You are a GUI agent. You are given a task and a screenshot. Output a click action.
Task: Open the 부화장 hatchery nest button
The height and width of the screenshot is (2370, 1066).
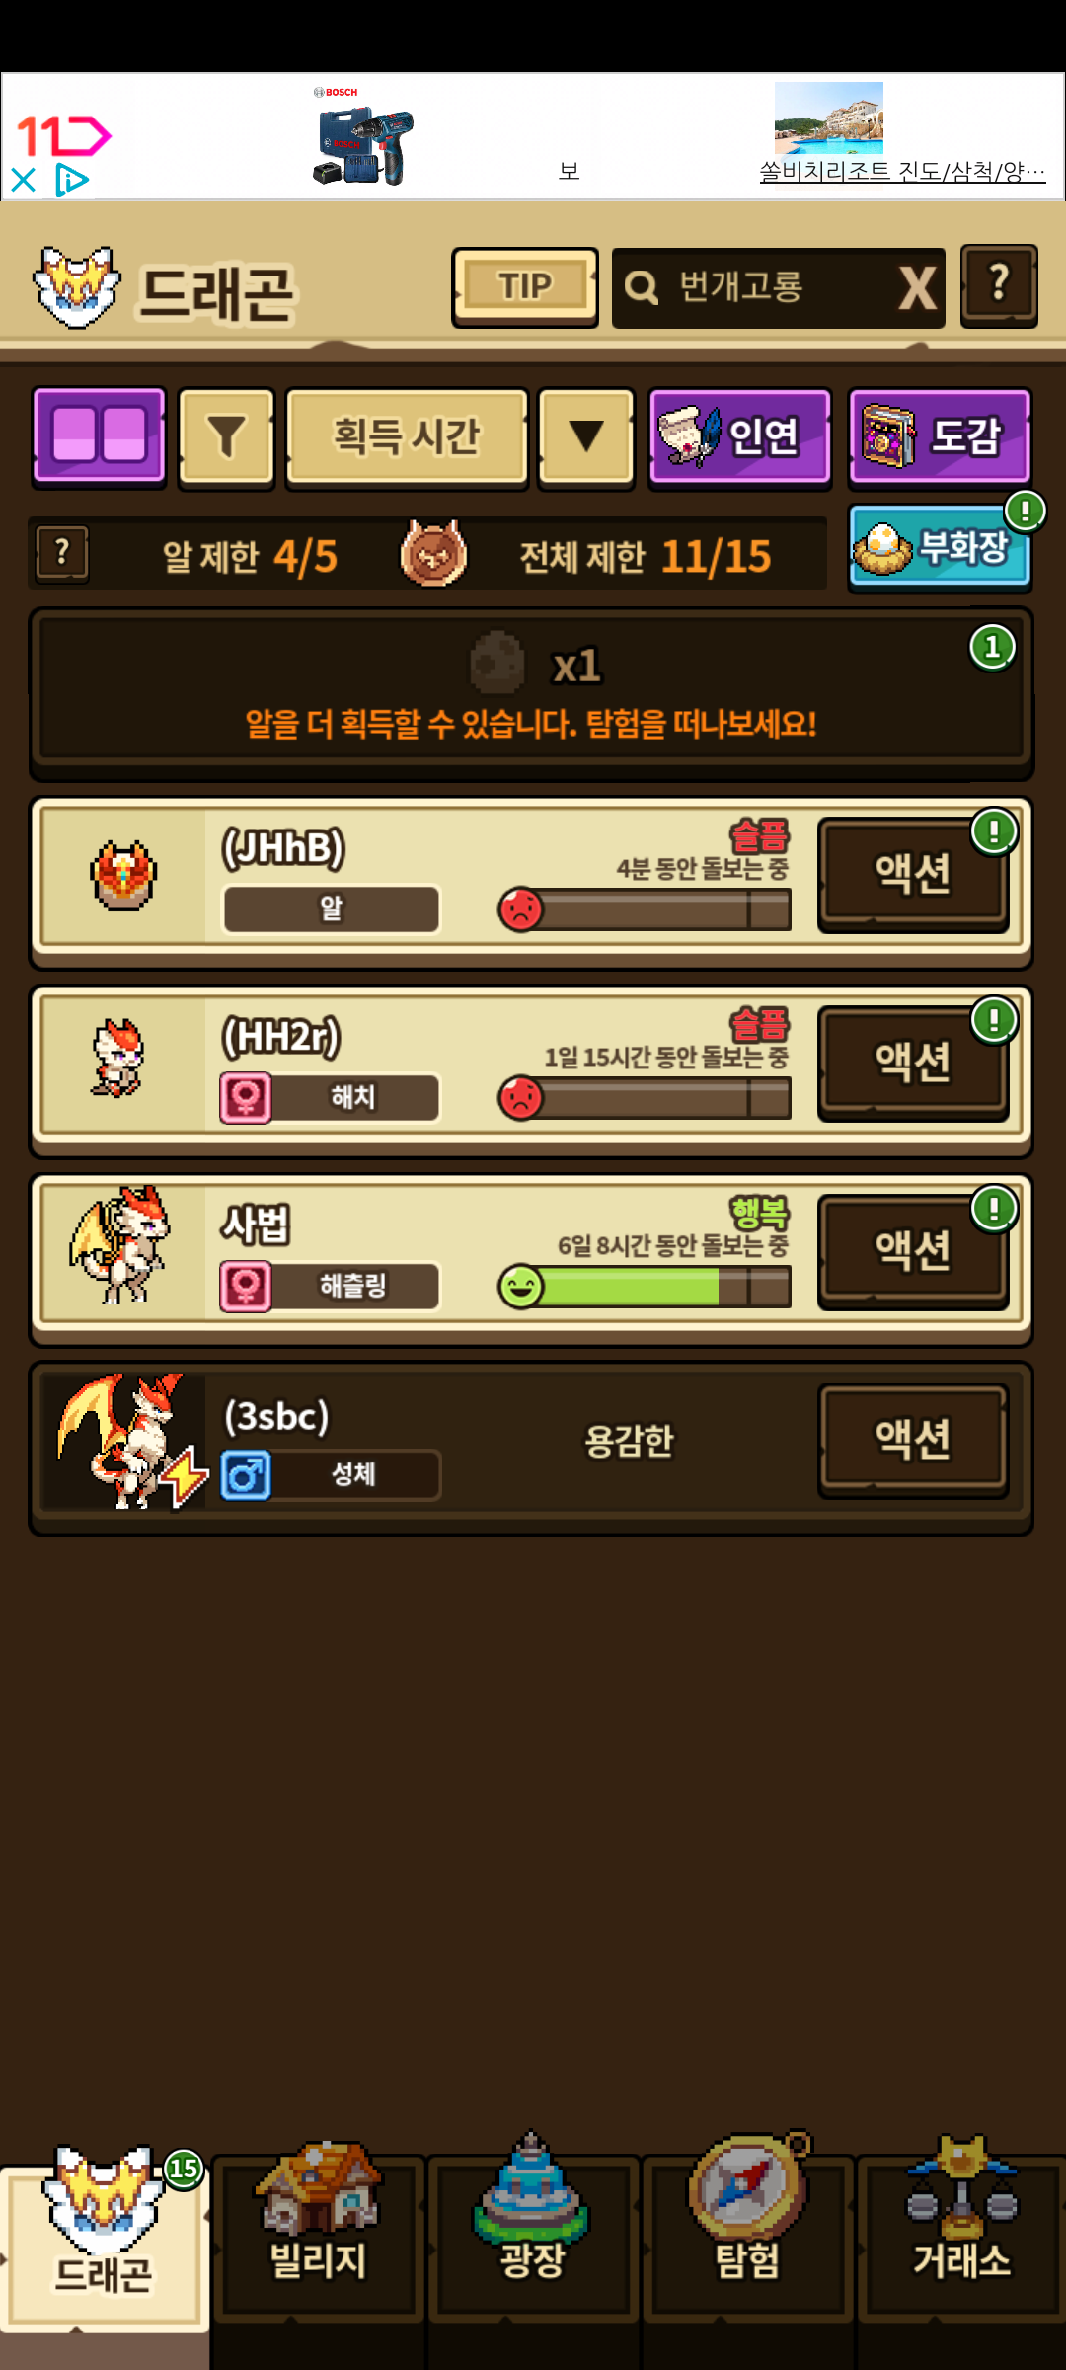(940, 548)
